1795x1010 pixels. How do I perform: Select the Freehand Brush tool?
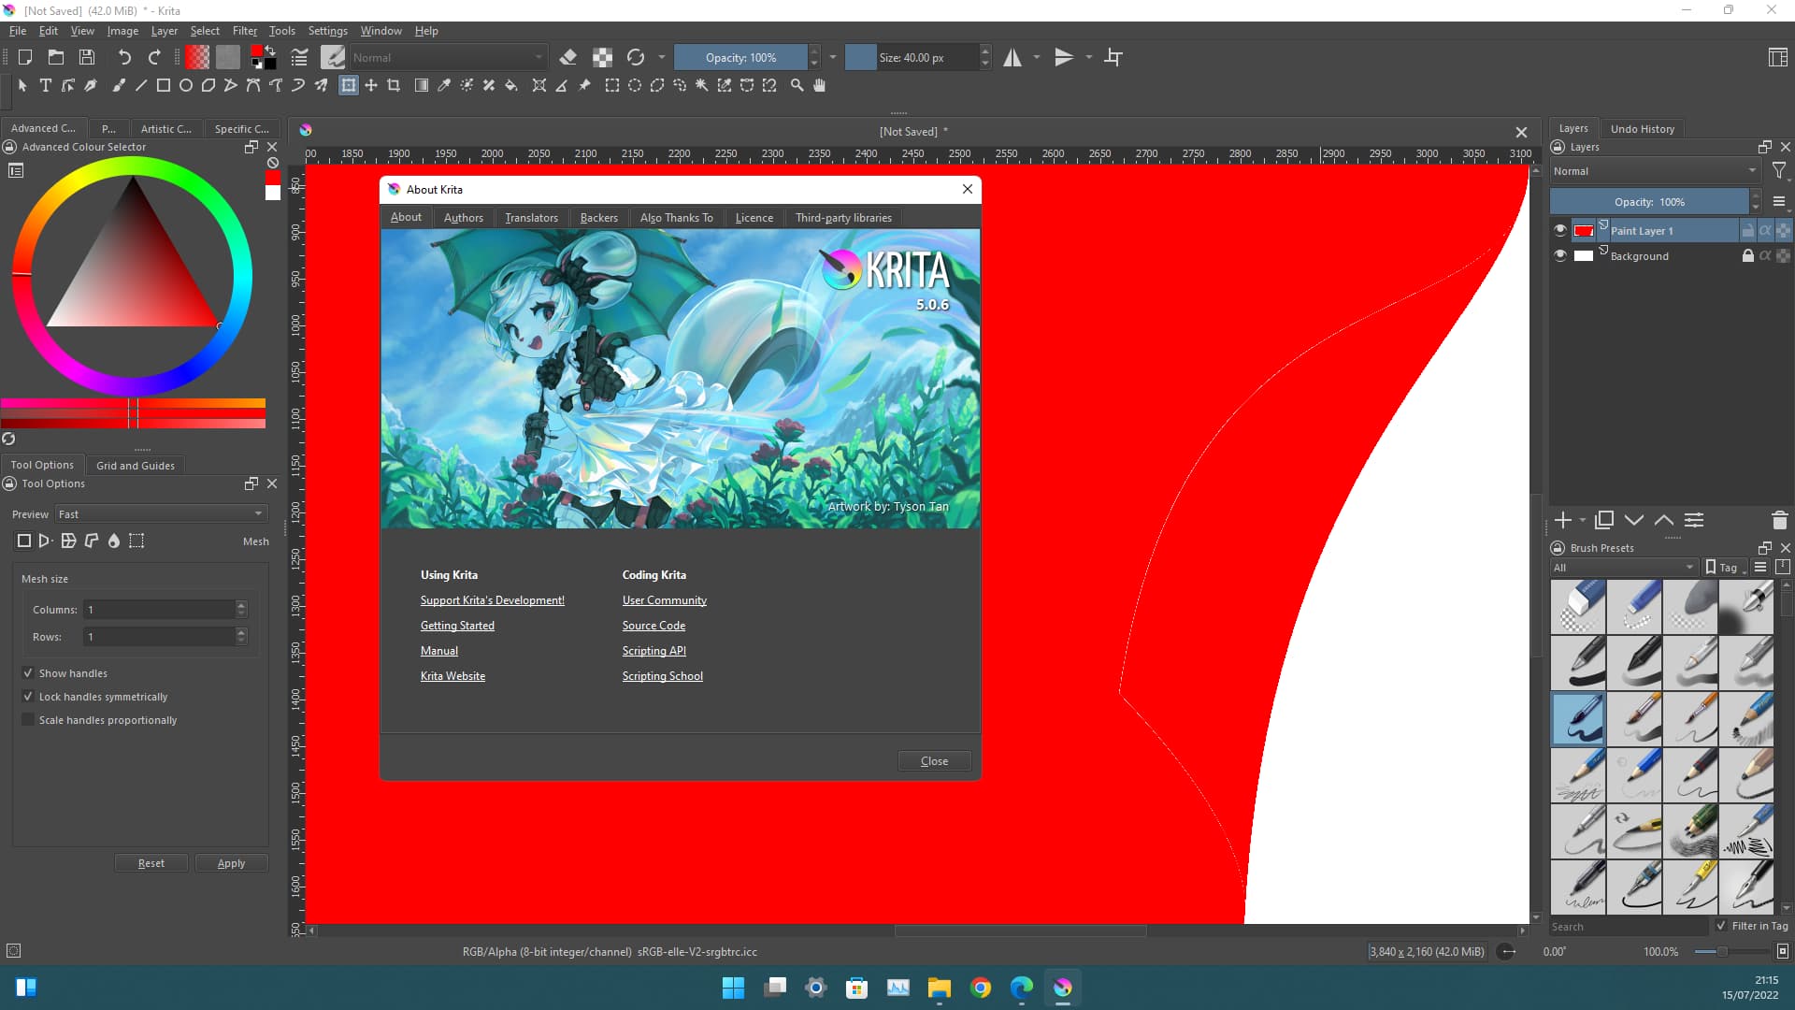point(119,85)
